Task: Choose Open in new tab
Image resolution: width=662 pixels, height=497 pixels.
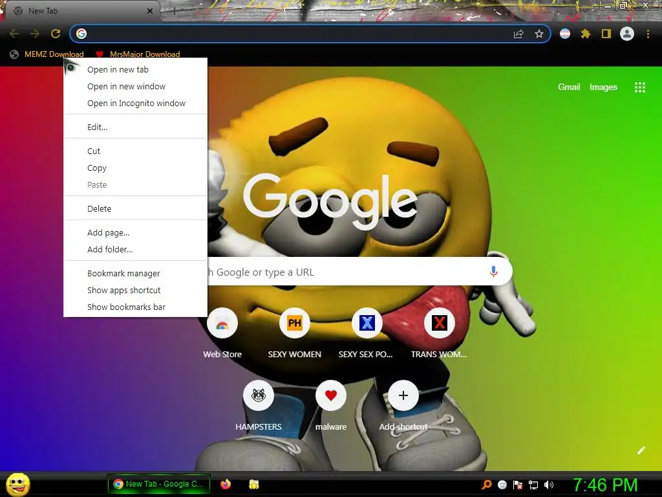Action: 136,69
